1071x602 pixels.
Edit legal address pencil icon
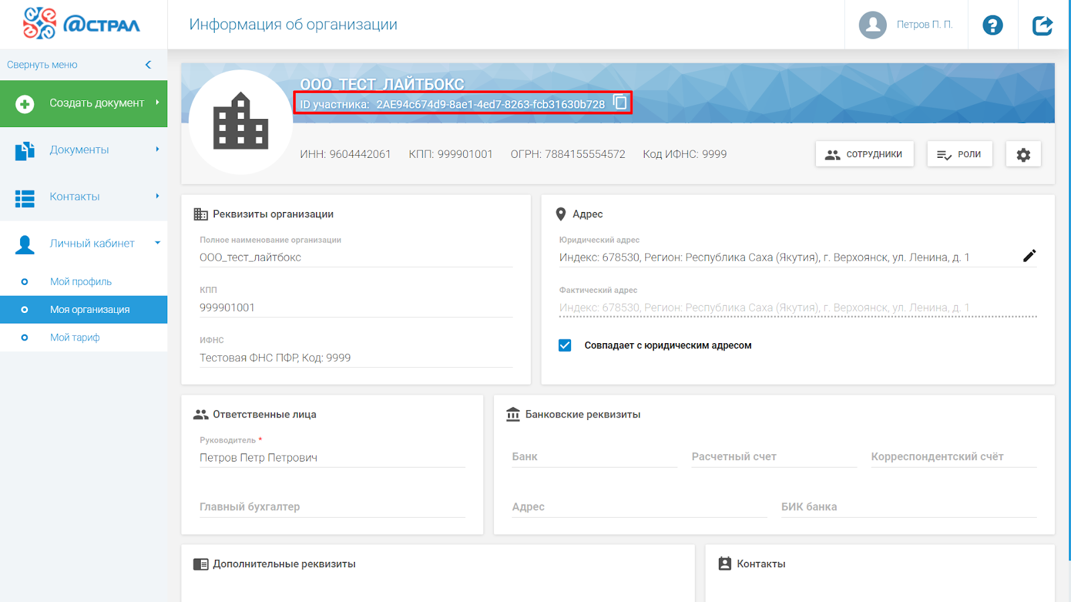coord(1029,256)
